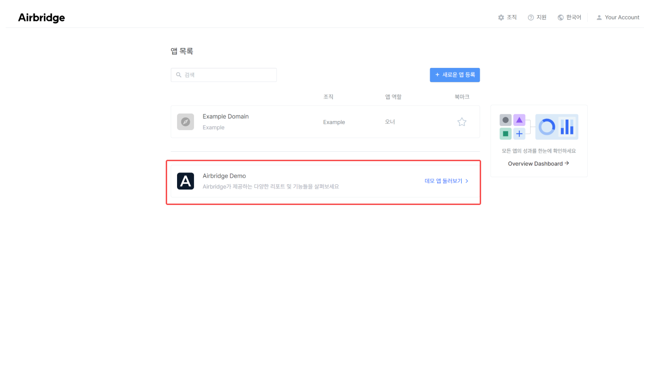661x377 pixels.
Task: Click the demo app description text
Action: (271, 187)
